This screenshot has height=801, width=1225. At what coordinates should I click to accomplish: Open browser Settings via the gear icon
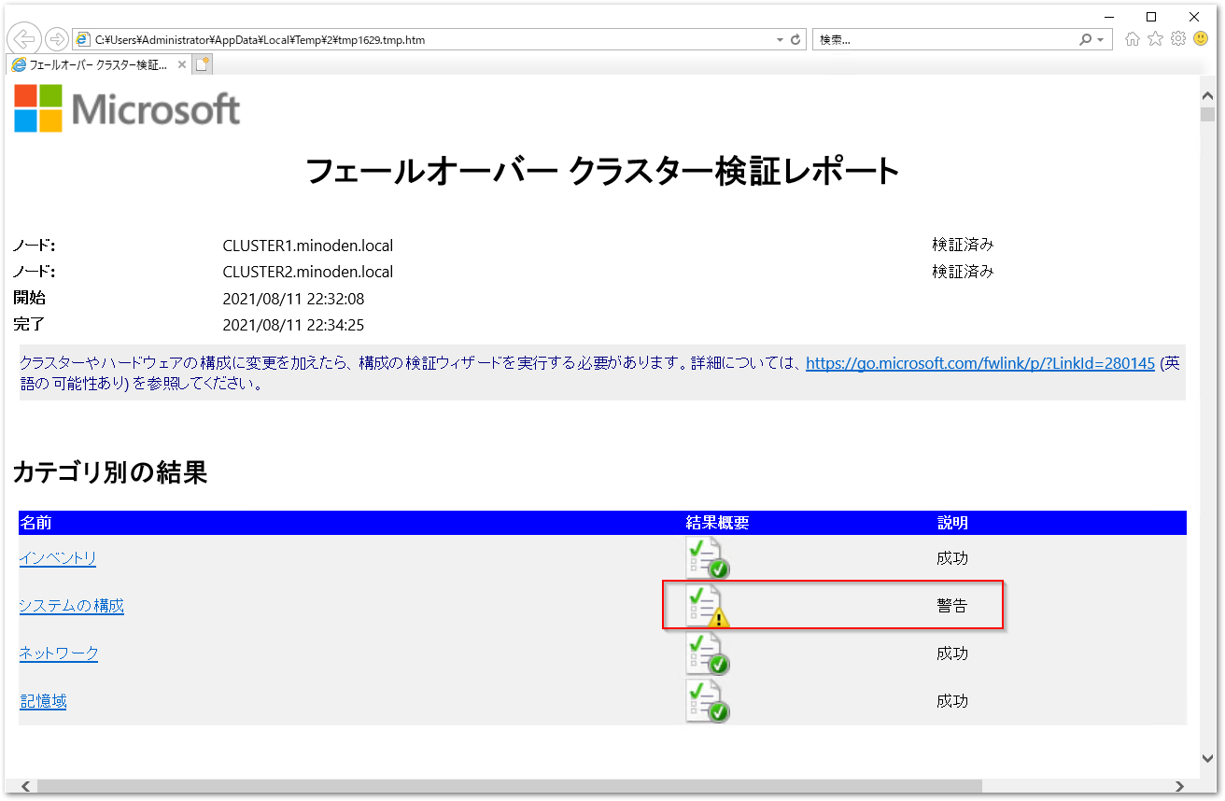(1177, 38)
